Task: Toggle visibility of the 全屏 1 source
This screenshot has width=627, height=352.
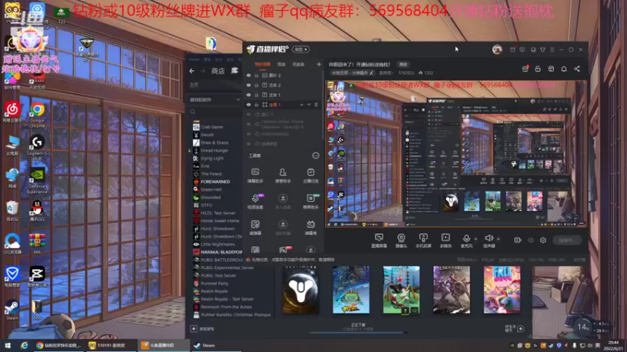Action: 248,105
